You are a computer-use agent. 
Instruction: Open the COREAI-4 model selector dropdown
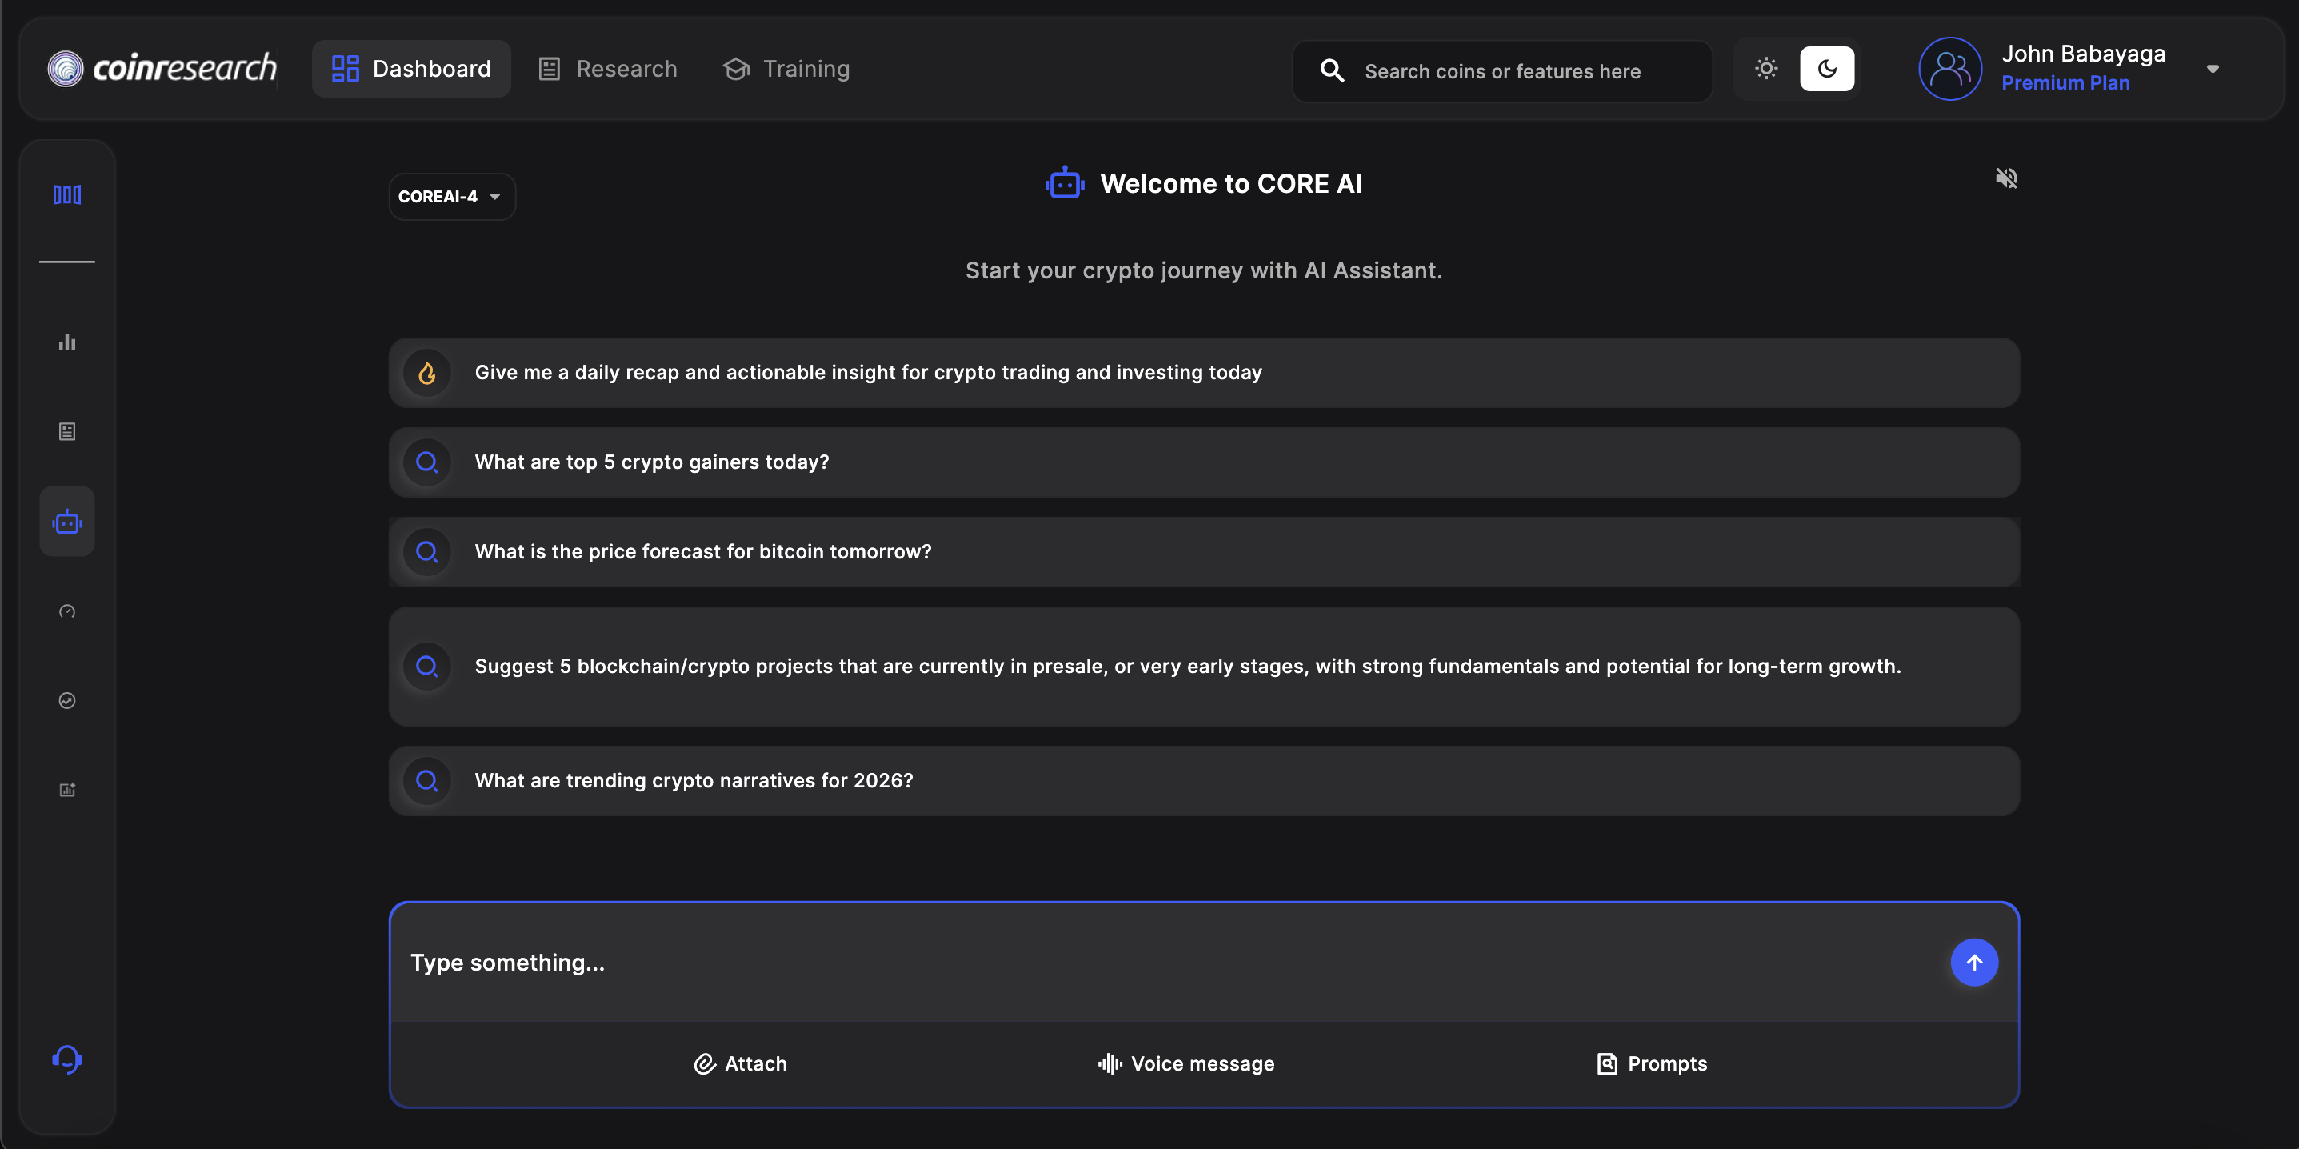[452, 196]
